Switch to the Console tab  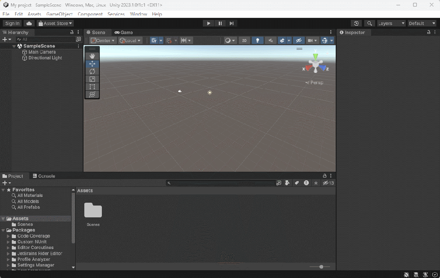tap(44, 176)
